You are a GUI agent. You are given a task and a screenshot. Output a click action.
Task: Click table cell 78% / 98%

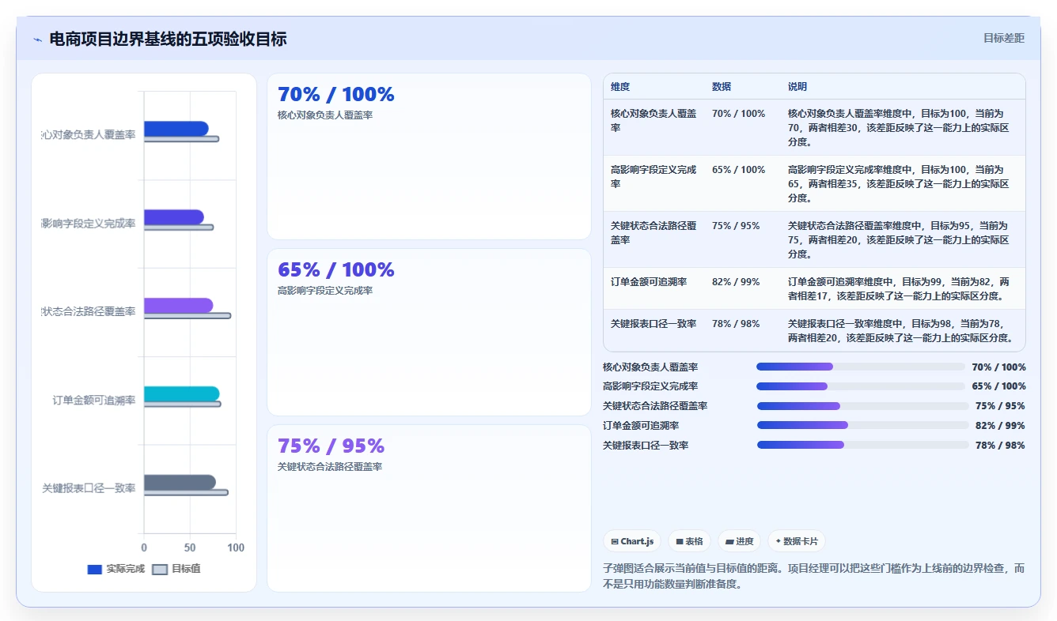point(736,324)
